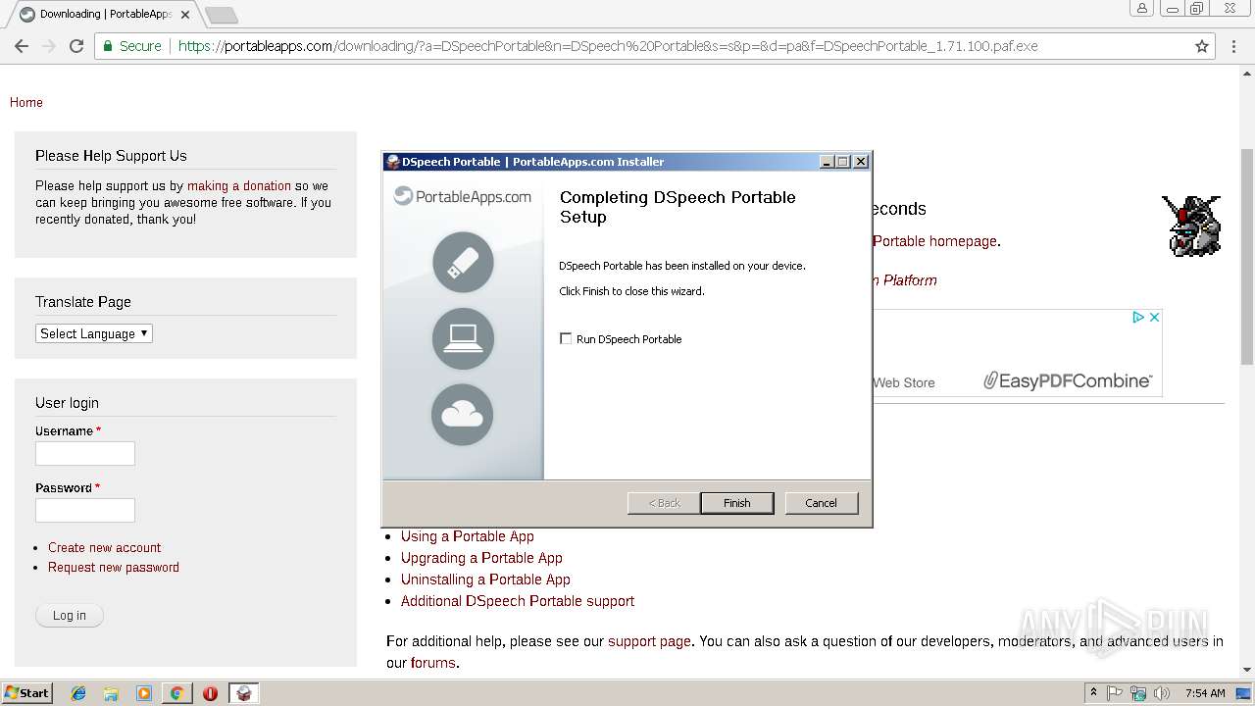Check the Run DSpeech Portable checkbox
Viewport: 1255px width, 706px height.
click(x=566, y=338)
